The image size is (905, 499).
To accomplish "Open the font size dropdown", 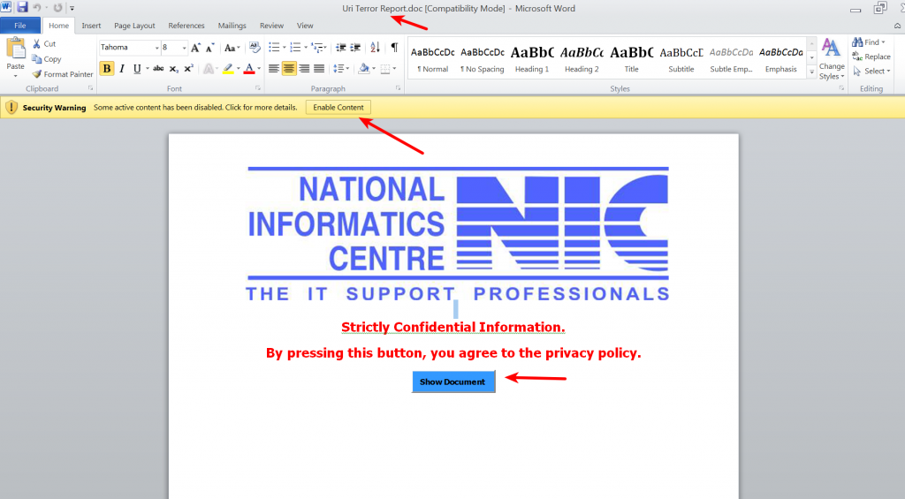I will tap(184, 48).
